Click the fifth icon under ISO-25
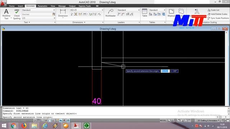 [91, 14]
